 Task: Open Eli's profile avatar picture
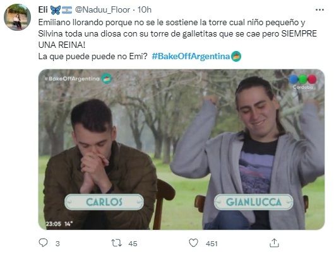pyautogui.click(x=17, y=17)
